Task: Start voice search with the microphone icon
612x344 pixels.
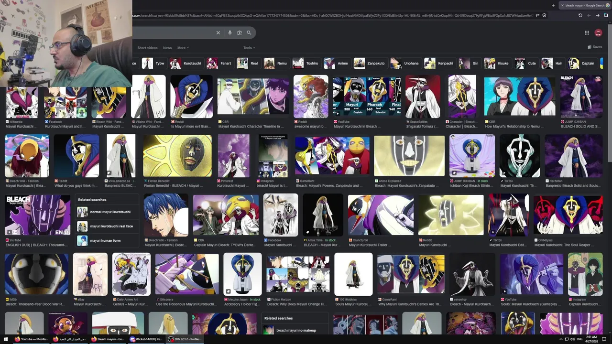Action: [x=229, y=32]
